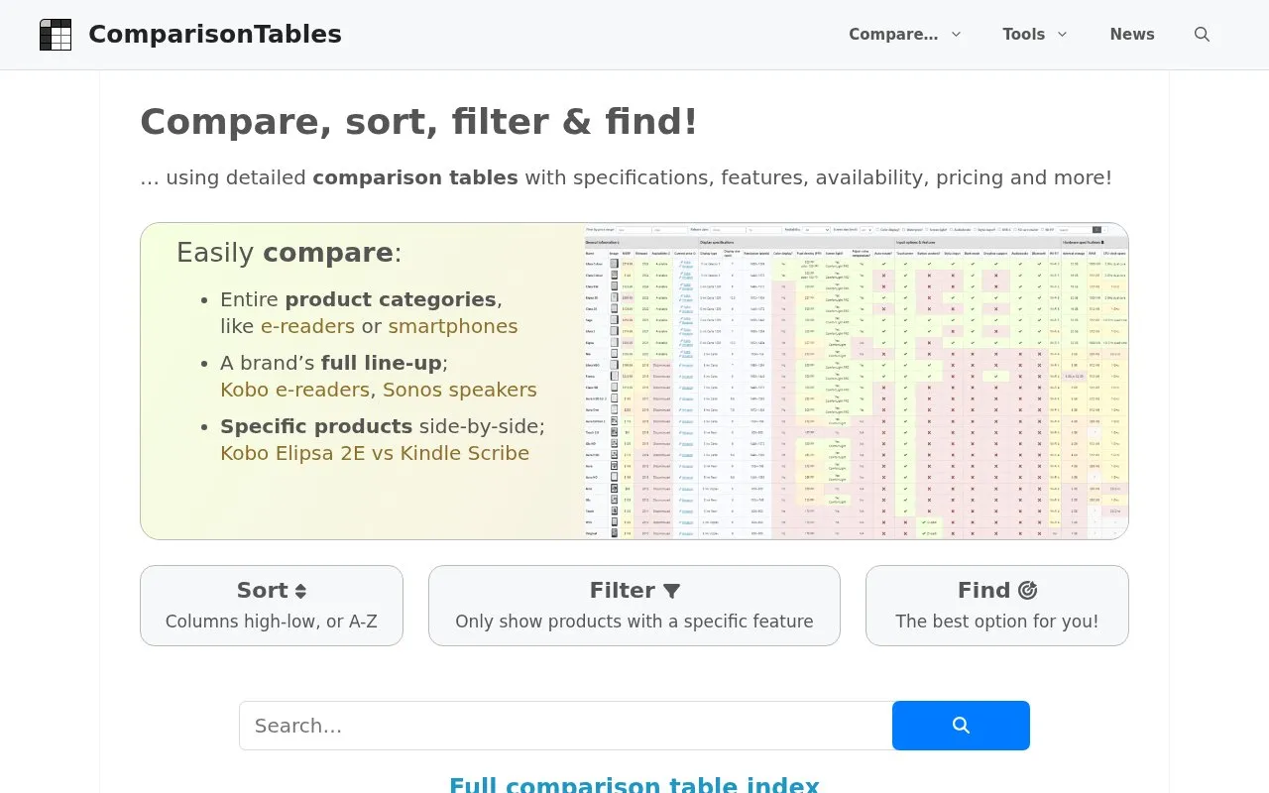Viewport: 1269px width, 793px height.
Task: Click the Find feature card
Action: [997, 606]
